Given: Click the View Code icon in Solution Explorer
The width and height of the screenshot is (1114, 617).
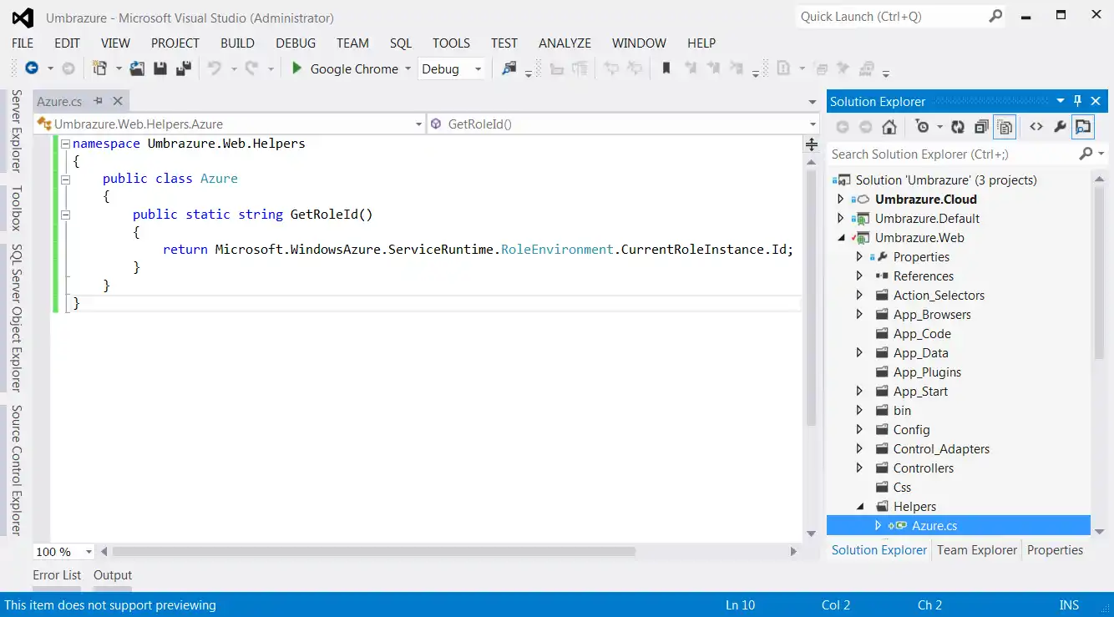Looking at the screenshot, I should click(x=1036, y=127).
